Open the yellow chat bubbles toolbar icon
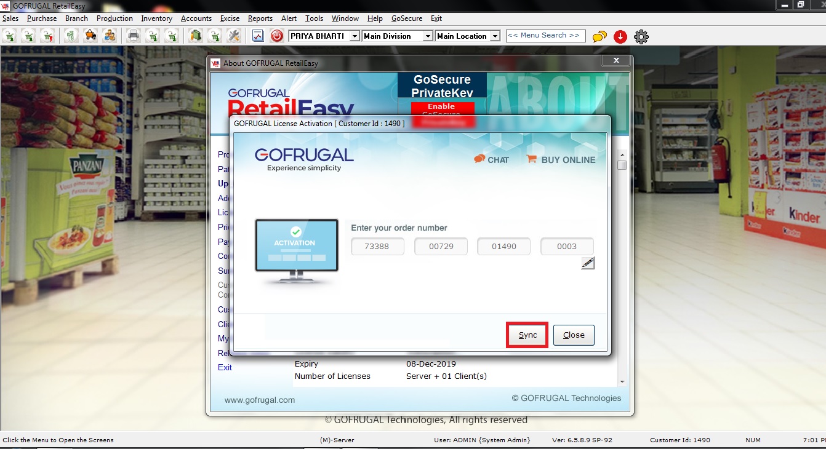826x449 pixels. coord(599,37)
